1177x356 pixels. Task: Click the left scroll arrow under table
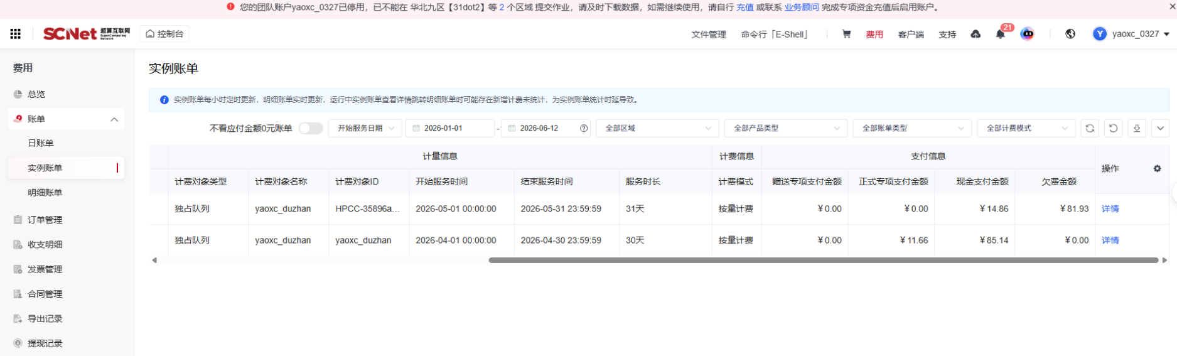(x=154, y=260)
